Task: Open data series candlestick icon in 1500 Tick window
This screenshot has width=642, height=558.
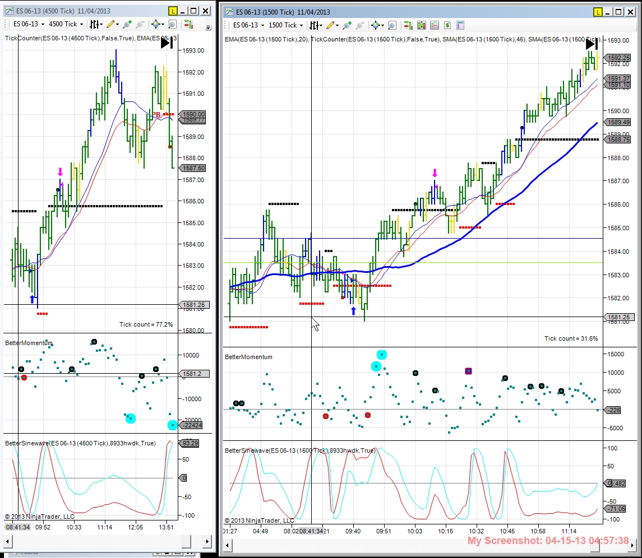Action: point(421,25)
